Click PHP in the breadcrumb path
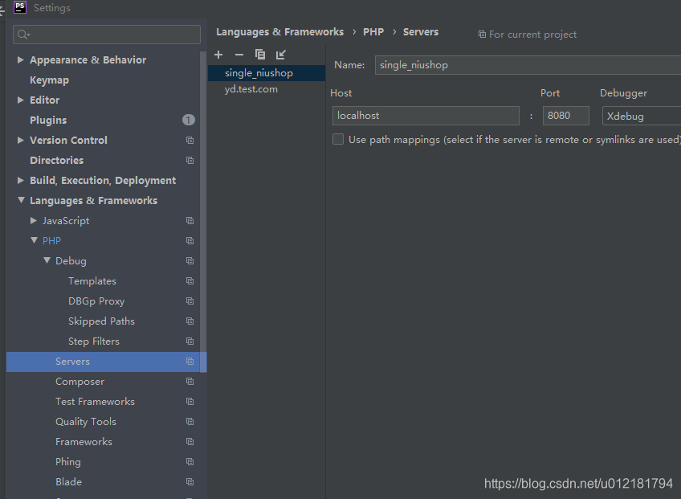This screenshot has height=499, width=681. pyautogui.click(x=373, y=31)
